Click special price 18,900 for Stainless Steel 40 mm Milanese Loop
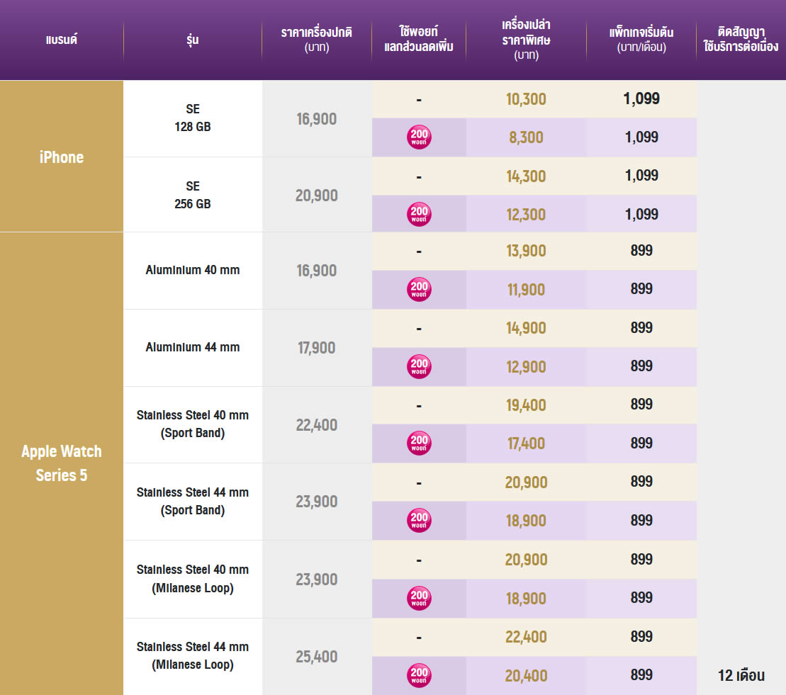Screen dimensions: 786x695 (x=526, y=598)
